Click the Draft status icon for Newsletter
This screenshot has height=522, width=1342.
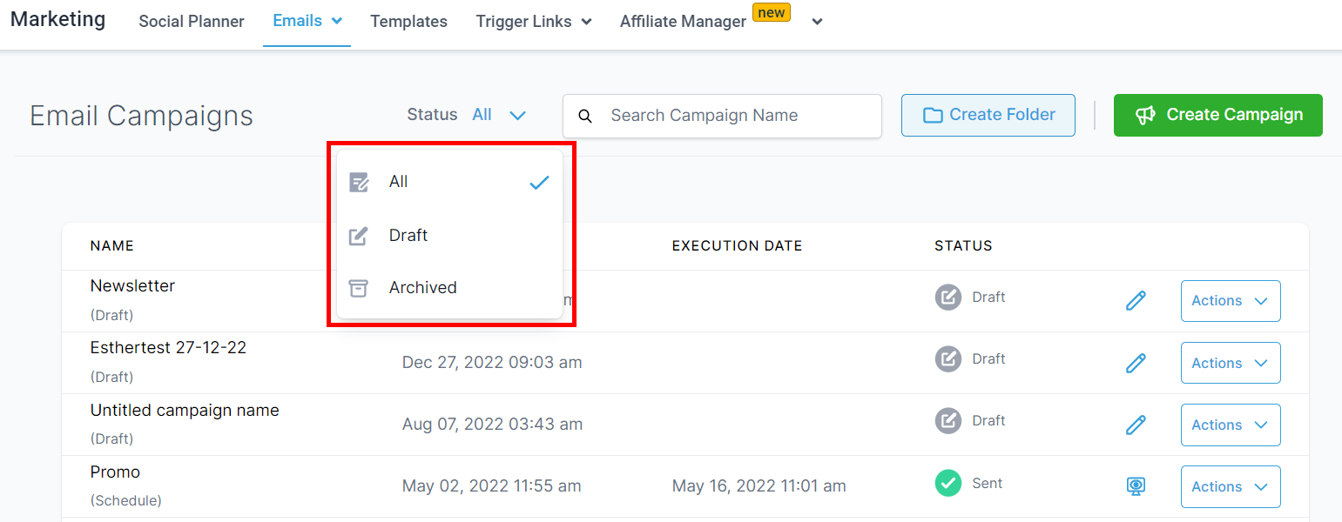click(947, 298)
